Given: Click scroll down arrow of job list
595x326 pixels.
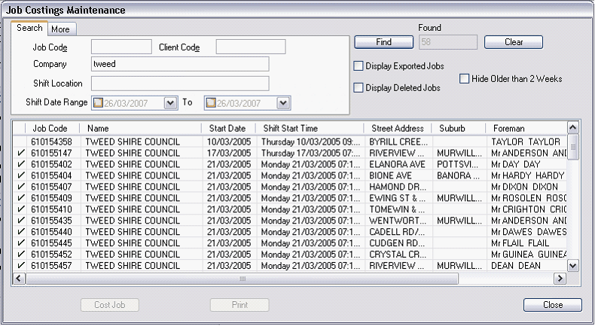Looking at the screenshot, I should coord(572,265).
